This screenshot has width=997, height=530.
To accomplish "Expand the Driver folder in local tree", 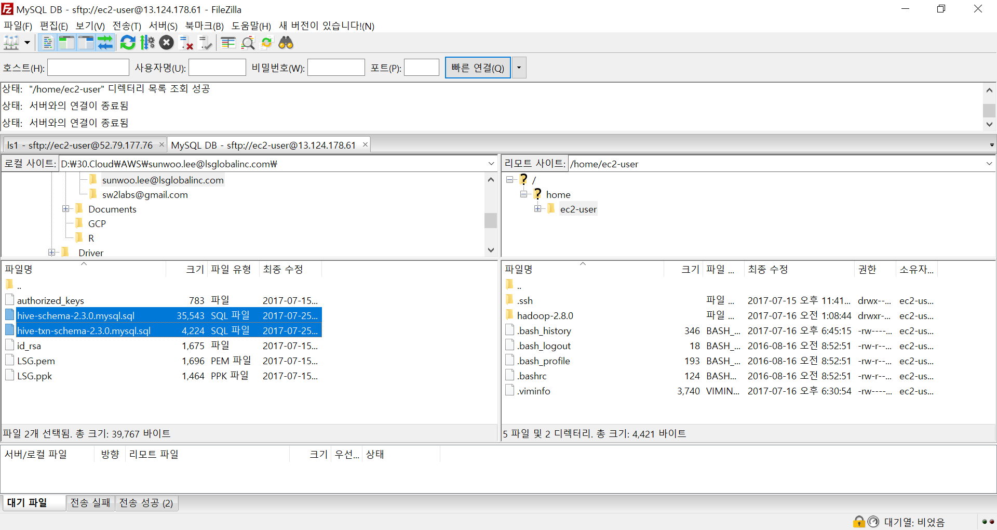I will tap(51, 253).
